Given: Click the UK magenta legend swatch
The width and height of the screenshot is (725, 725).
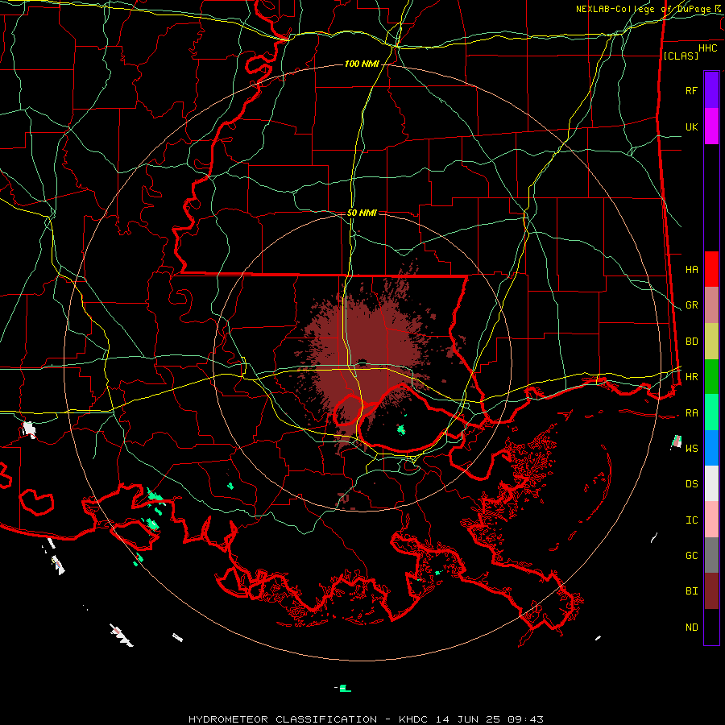Looking at the screenshot, I should [711, 126].
